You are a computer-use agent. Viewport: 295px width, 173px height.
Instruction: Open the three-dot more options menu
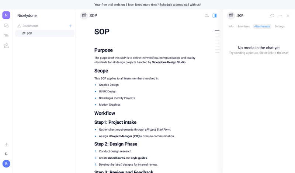280,16
